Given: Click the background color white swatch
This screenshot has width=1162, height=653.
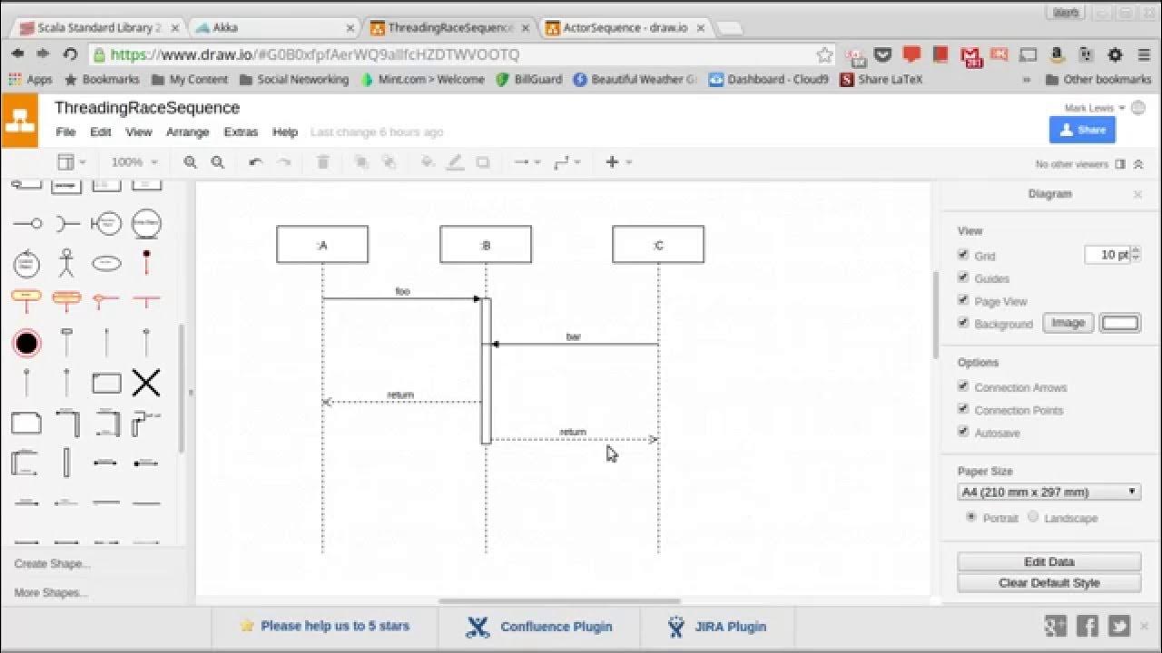Looking at the screenshot, I should 1119,323.
